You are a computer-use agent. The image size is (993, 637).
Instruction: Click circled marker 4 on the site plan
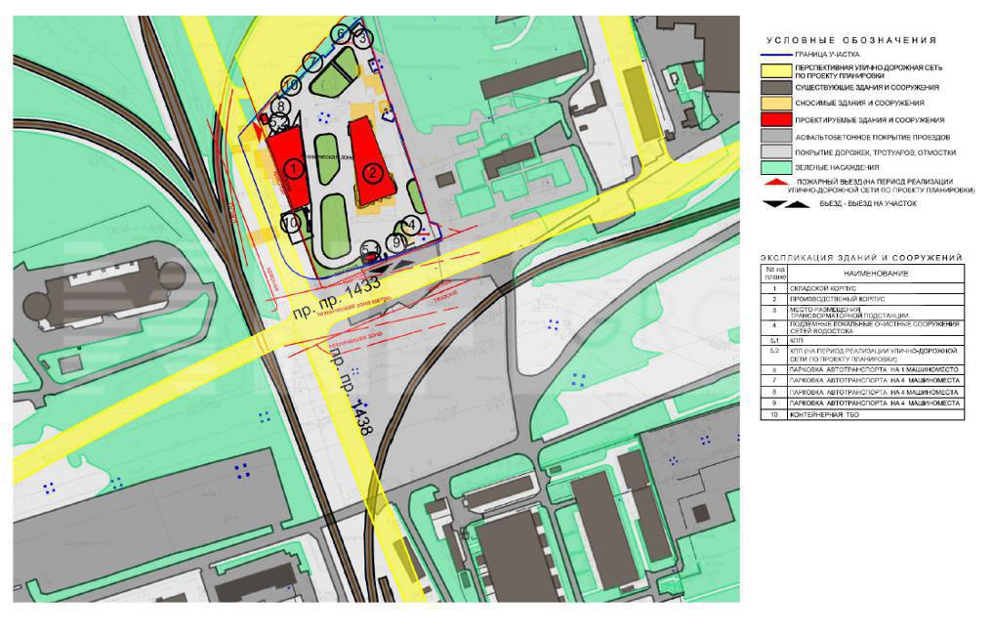[412, 225]
